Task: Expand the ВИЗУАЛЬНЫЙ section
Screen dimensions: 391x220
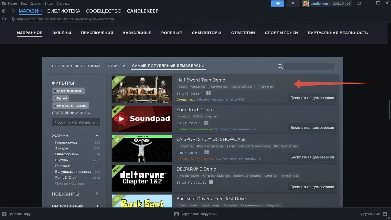Action: point(97,206)
